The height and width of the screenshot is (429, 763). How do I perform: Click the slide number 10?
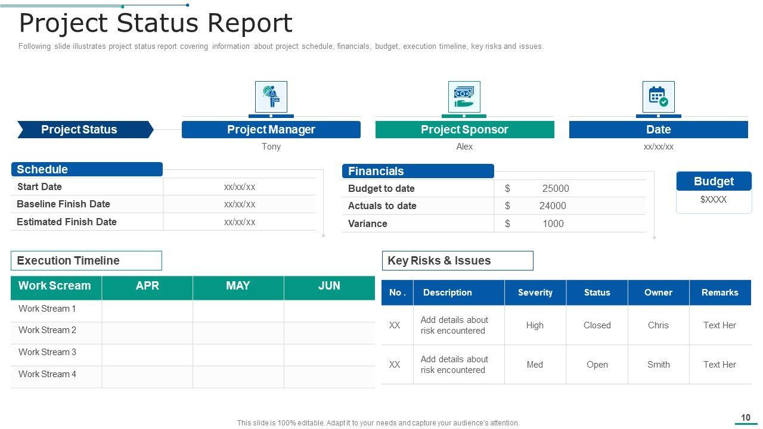point(745,418)
